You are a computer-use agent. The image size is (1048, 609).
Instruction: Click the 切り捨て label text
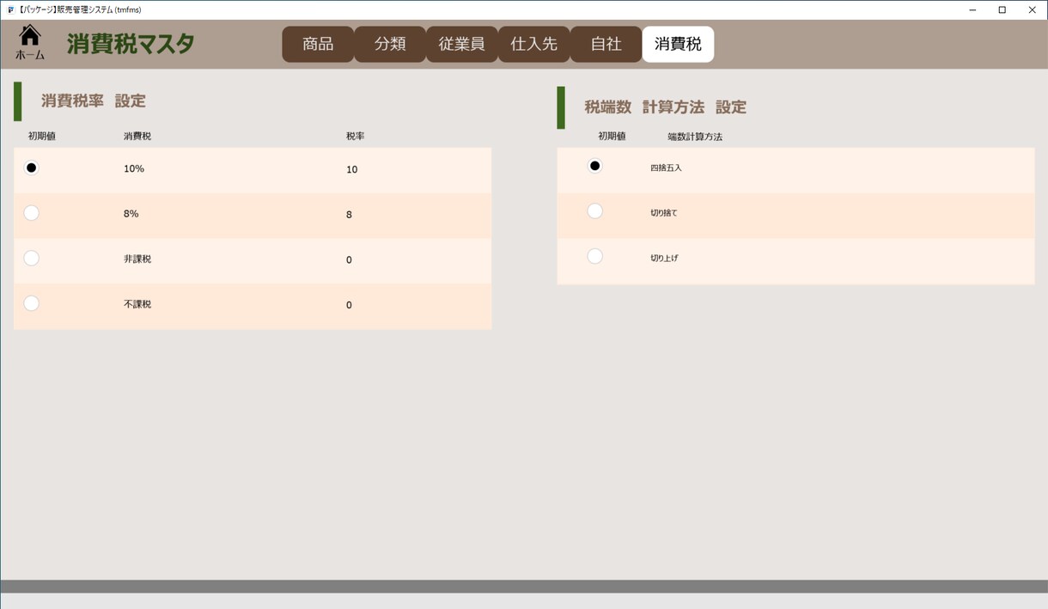[664, 213]
